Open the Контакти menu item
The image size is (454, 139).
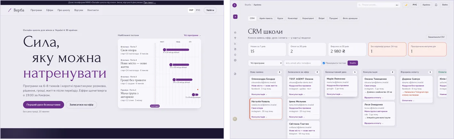click(93, 10)
